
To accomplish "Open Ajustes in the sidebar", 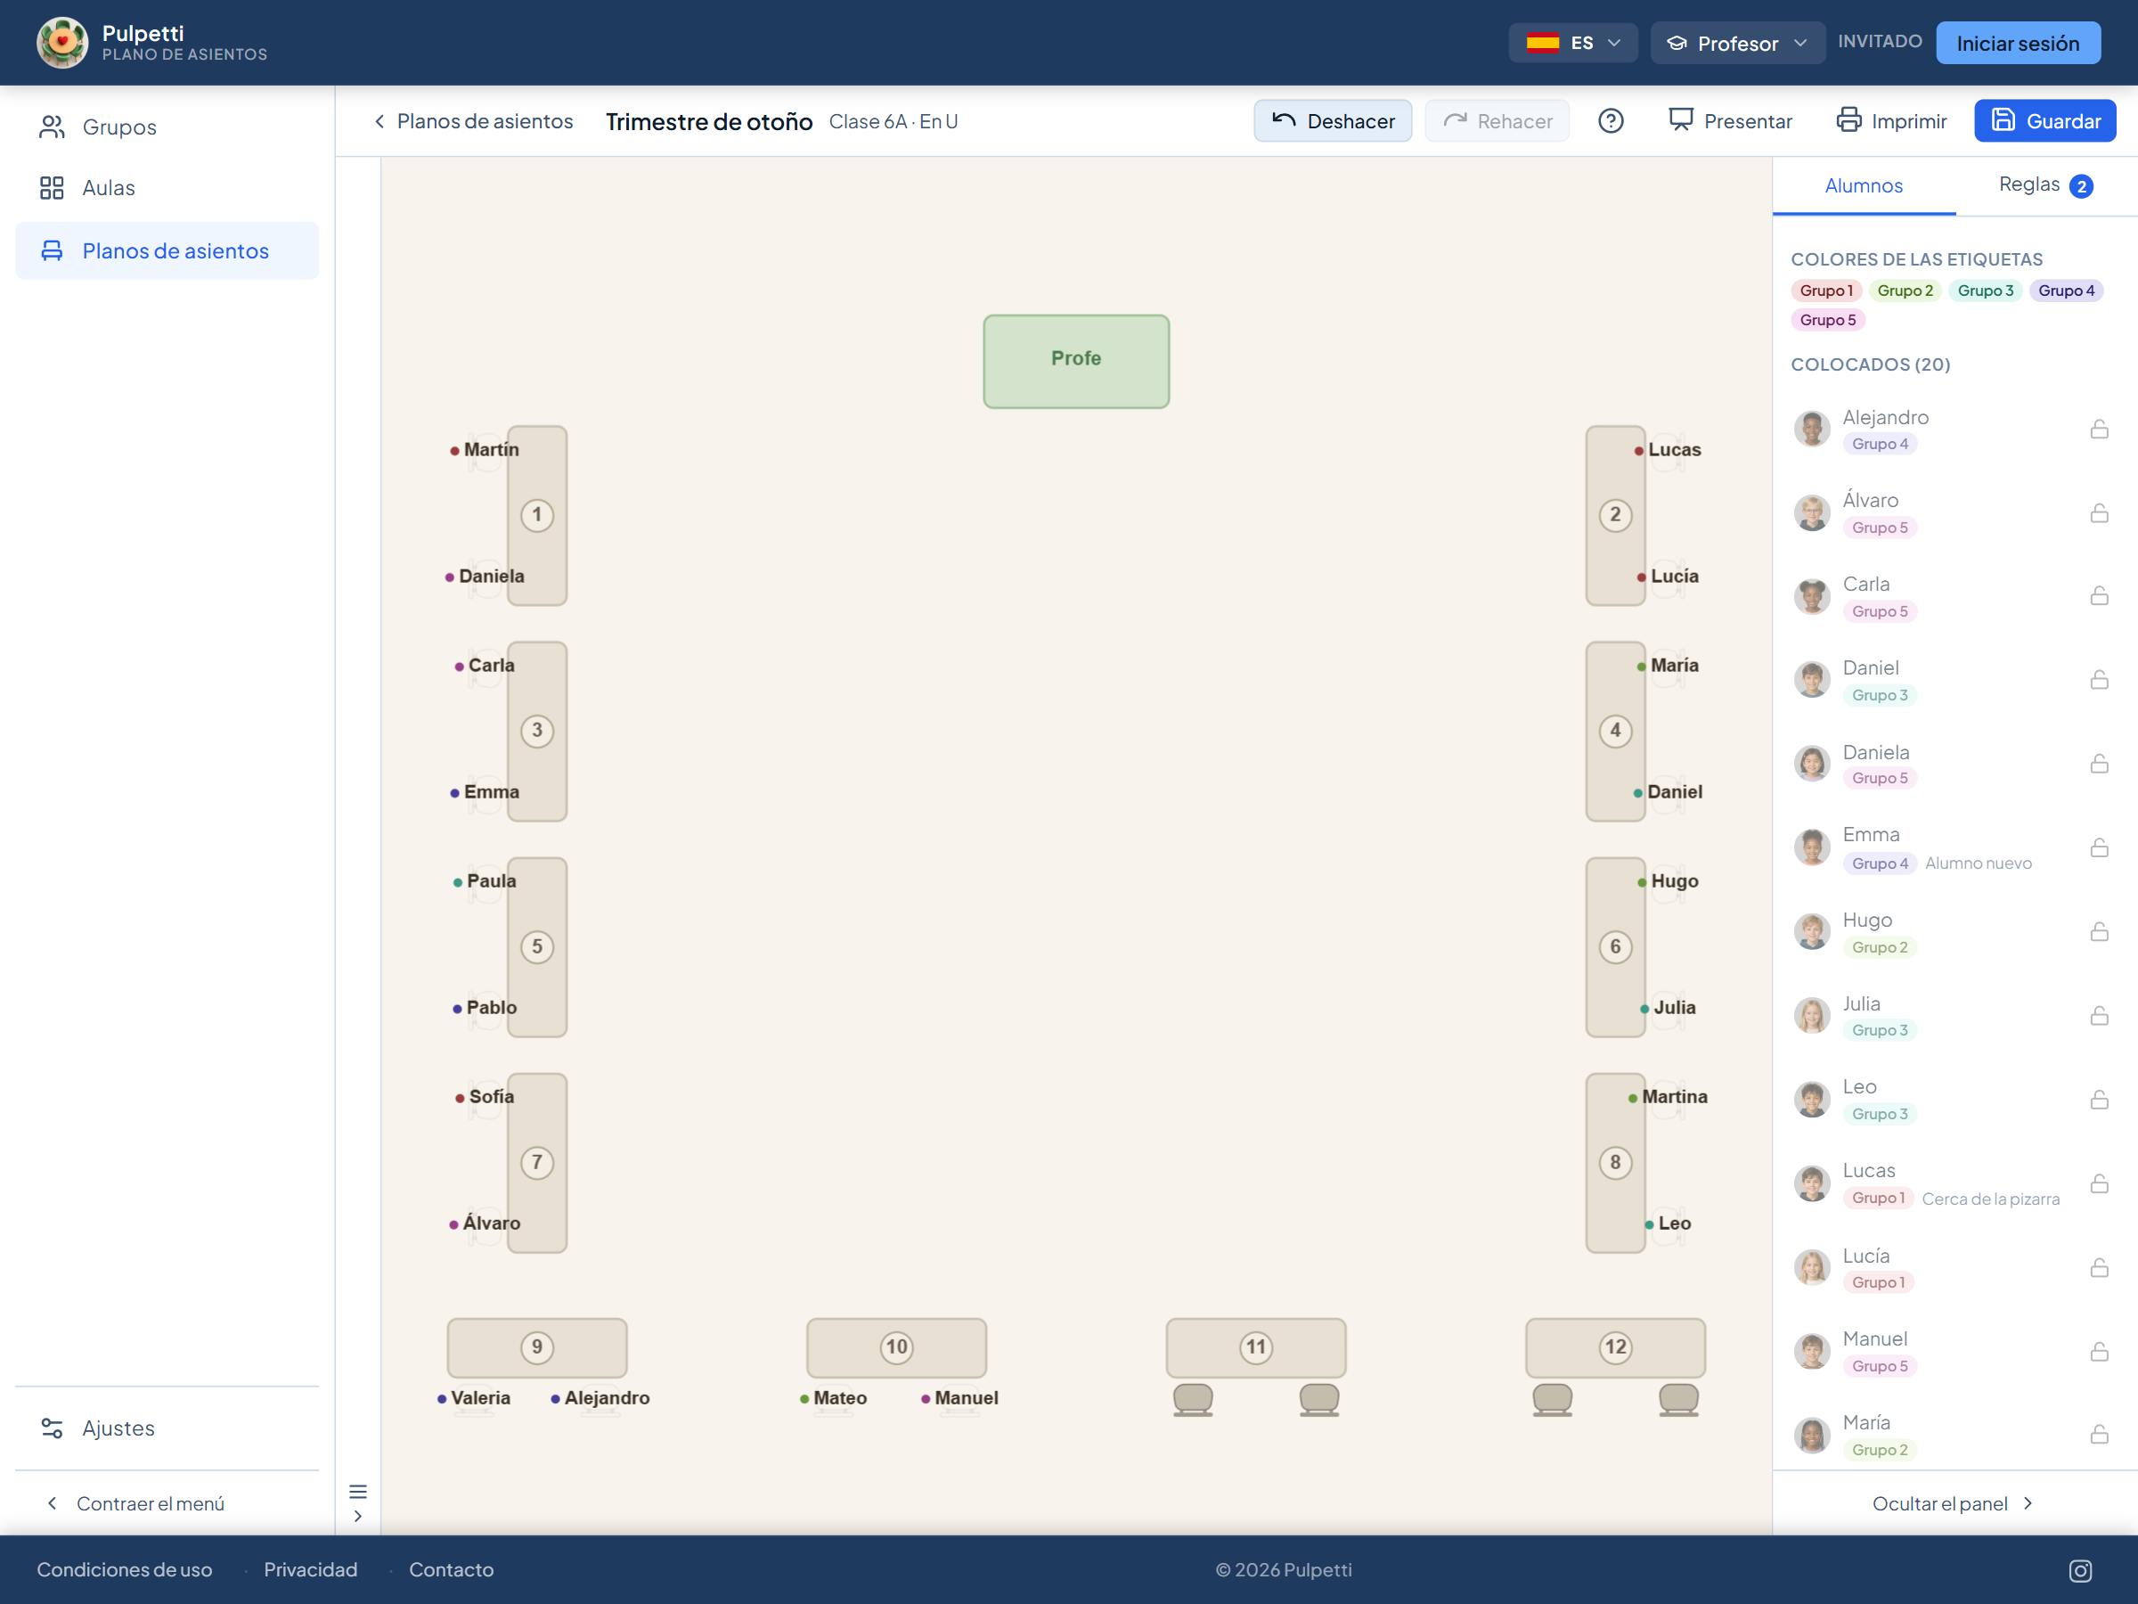I will (167, 1428).
